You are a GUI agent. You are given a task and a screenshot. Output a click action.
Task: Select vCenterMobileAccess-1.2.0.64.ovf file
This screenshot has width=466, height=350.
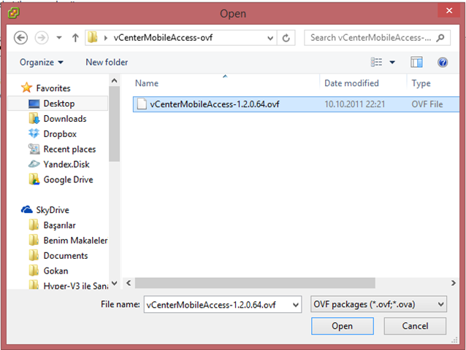click(x=296, y=104)
